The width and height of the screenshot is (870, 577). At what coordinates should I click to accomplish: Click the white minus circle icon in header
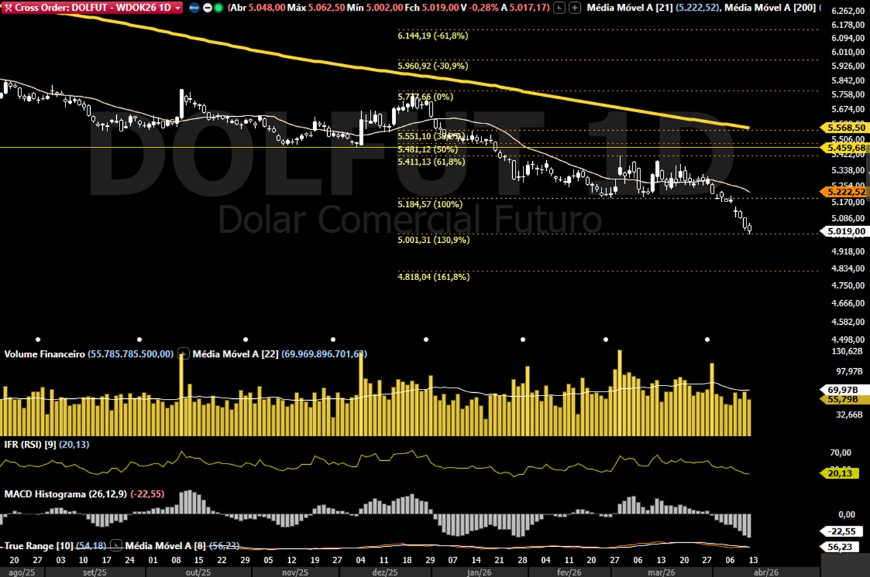tap(207, 8)
